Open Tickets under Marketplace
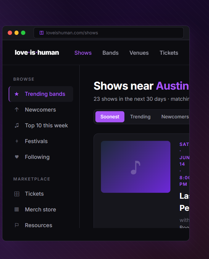This screenshot has height=259, width=209. coord(41,194)
